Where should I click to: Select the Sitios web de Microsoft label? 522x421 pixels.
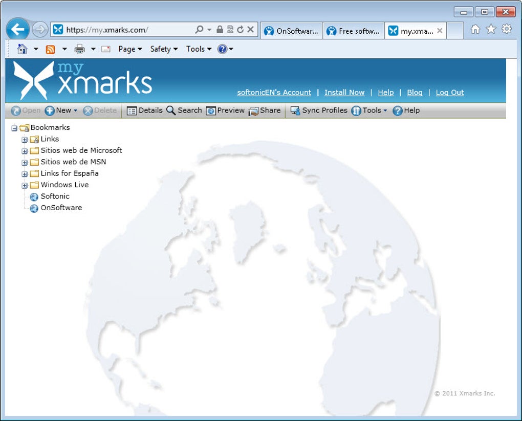(81, 150)
